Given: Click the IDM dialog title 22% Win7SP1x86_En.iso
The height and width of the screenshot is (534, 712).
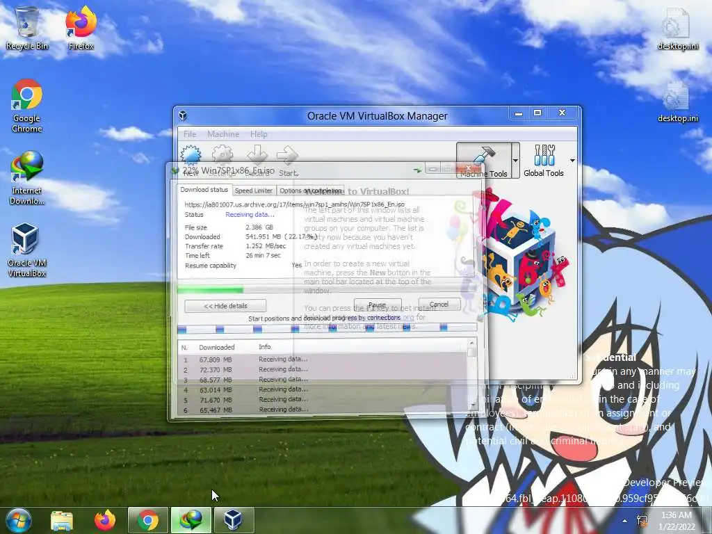Looking at the screenshot, I should pos(228,170).
